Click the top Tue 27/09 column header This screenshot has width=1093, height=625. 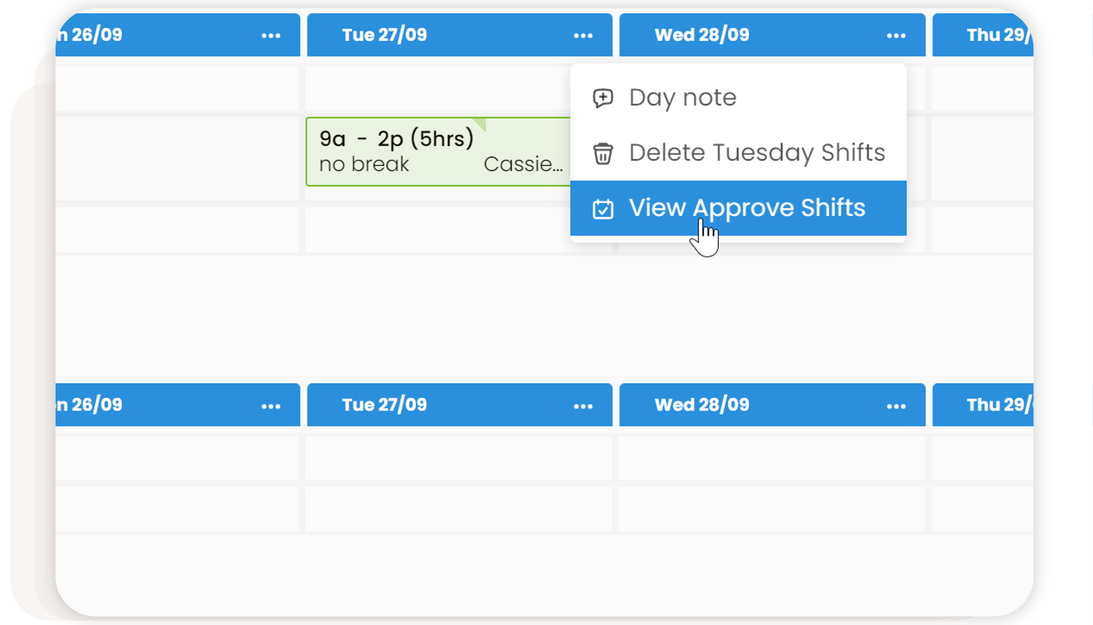click(x=384, y=35)
